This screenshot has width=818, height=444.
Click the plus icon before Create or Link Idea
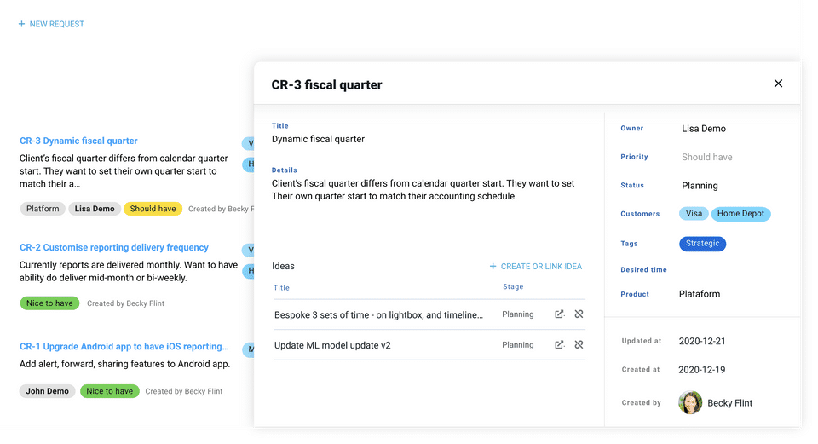click(493, 267)
